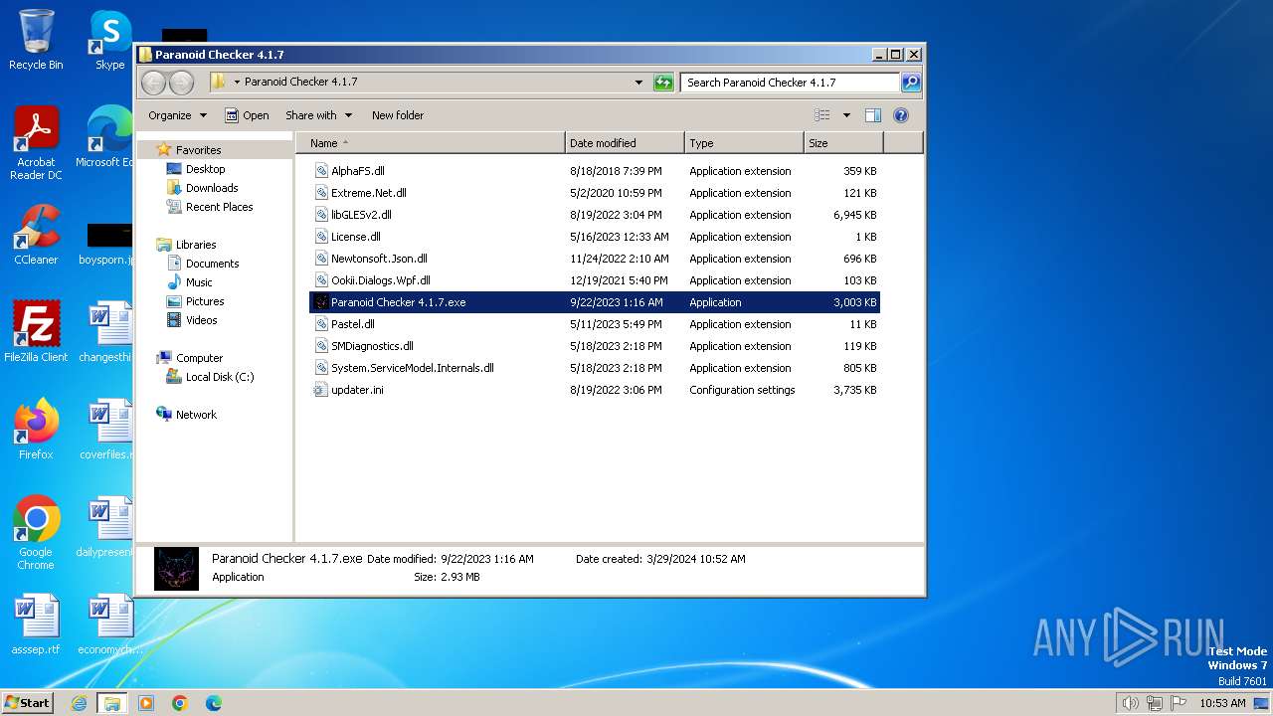Viewport: 1273px width, 716px height.
Task: Sort by the Type column header
Action: click(x=746, y=143)
